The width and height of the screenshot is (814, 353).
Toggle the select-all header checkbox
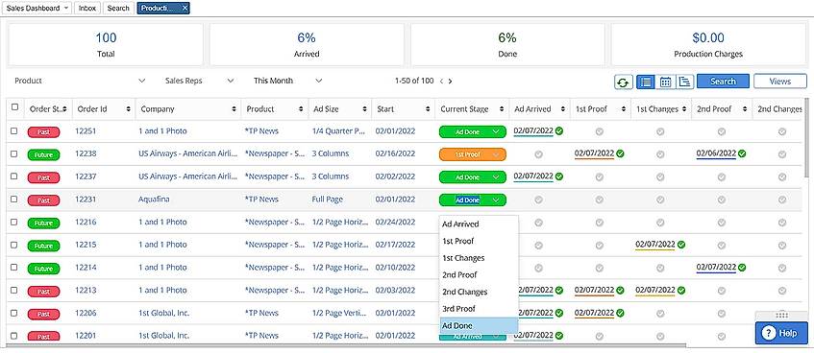[x=14, y=107]
